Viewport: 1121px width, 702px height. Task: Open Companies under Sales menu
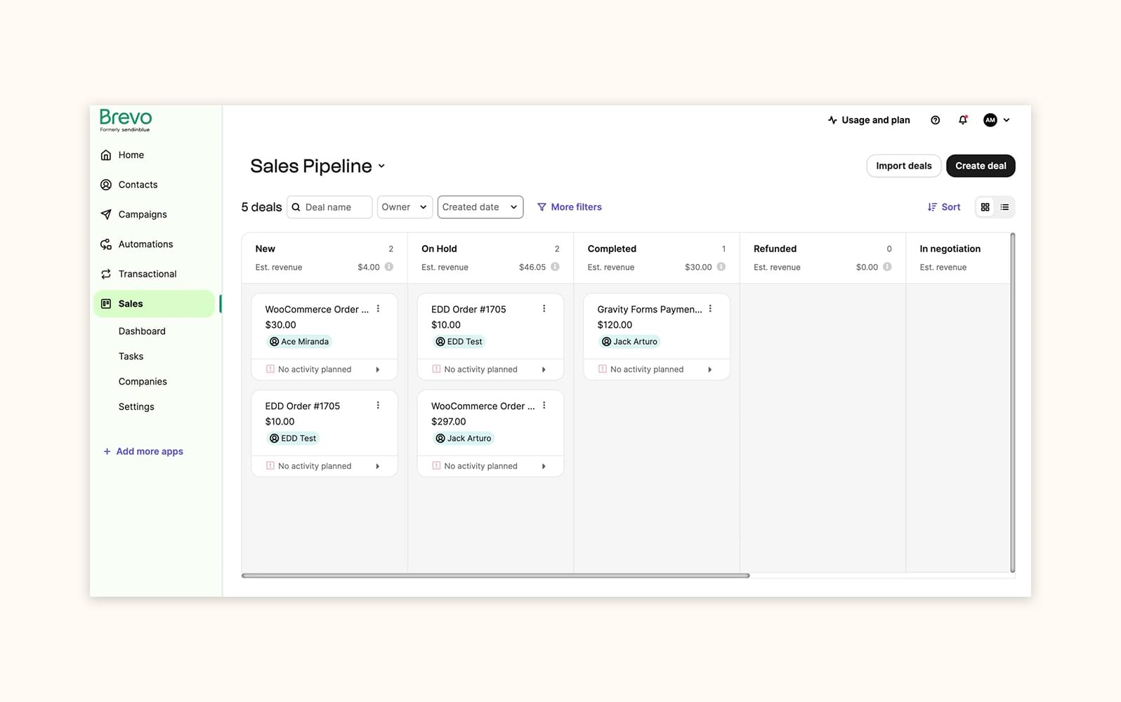tap(143, 381)
